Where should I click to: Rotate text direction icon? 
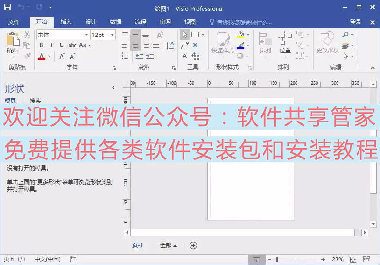click(x=170, y=45)
